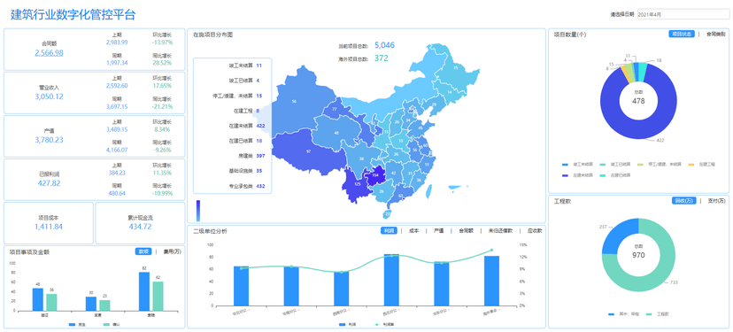Click the 停工/缓建, 未结算 15 row in map list
The width and height of the screenshot is (733, 332).
point(236,96)
